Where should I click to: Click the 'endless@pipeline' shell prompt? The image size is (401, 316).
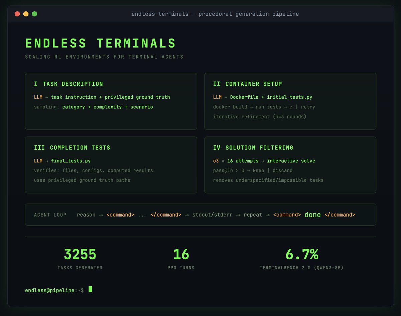coord(50,290)
